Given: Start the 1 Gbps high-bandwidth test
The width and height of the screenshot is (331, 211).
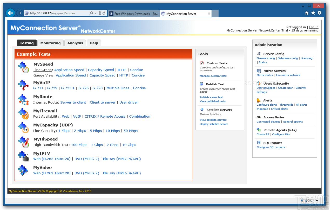Looking at the screenshot, I should (97, 145).
